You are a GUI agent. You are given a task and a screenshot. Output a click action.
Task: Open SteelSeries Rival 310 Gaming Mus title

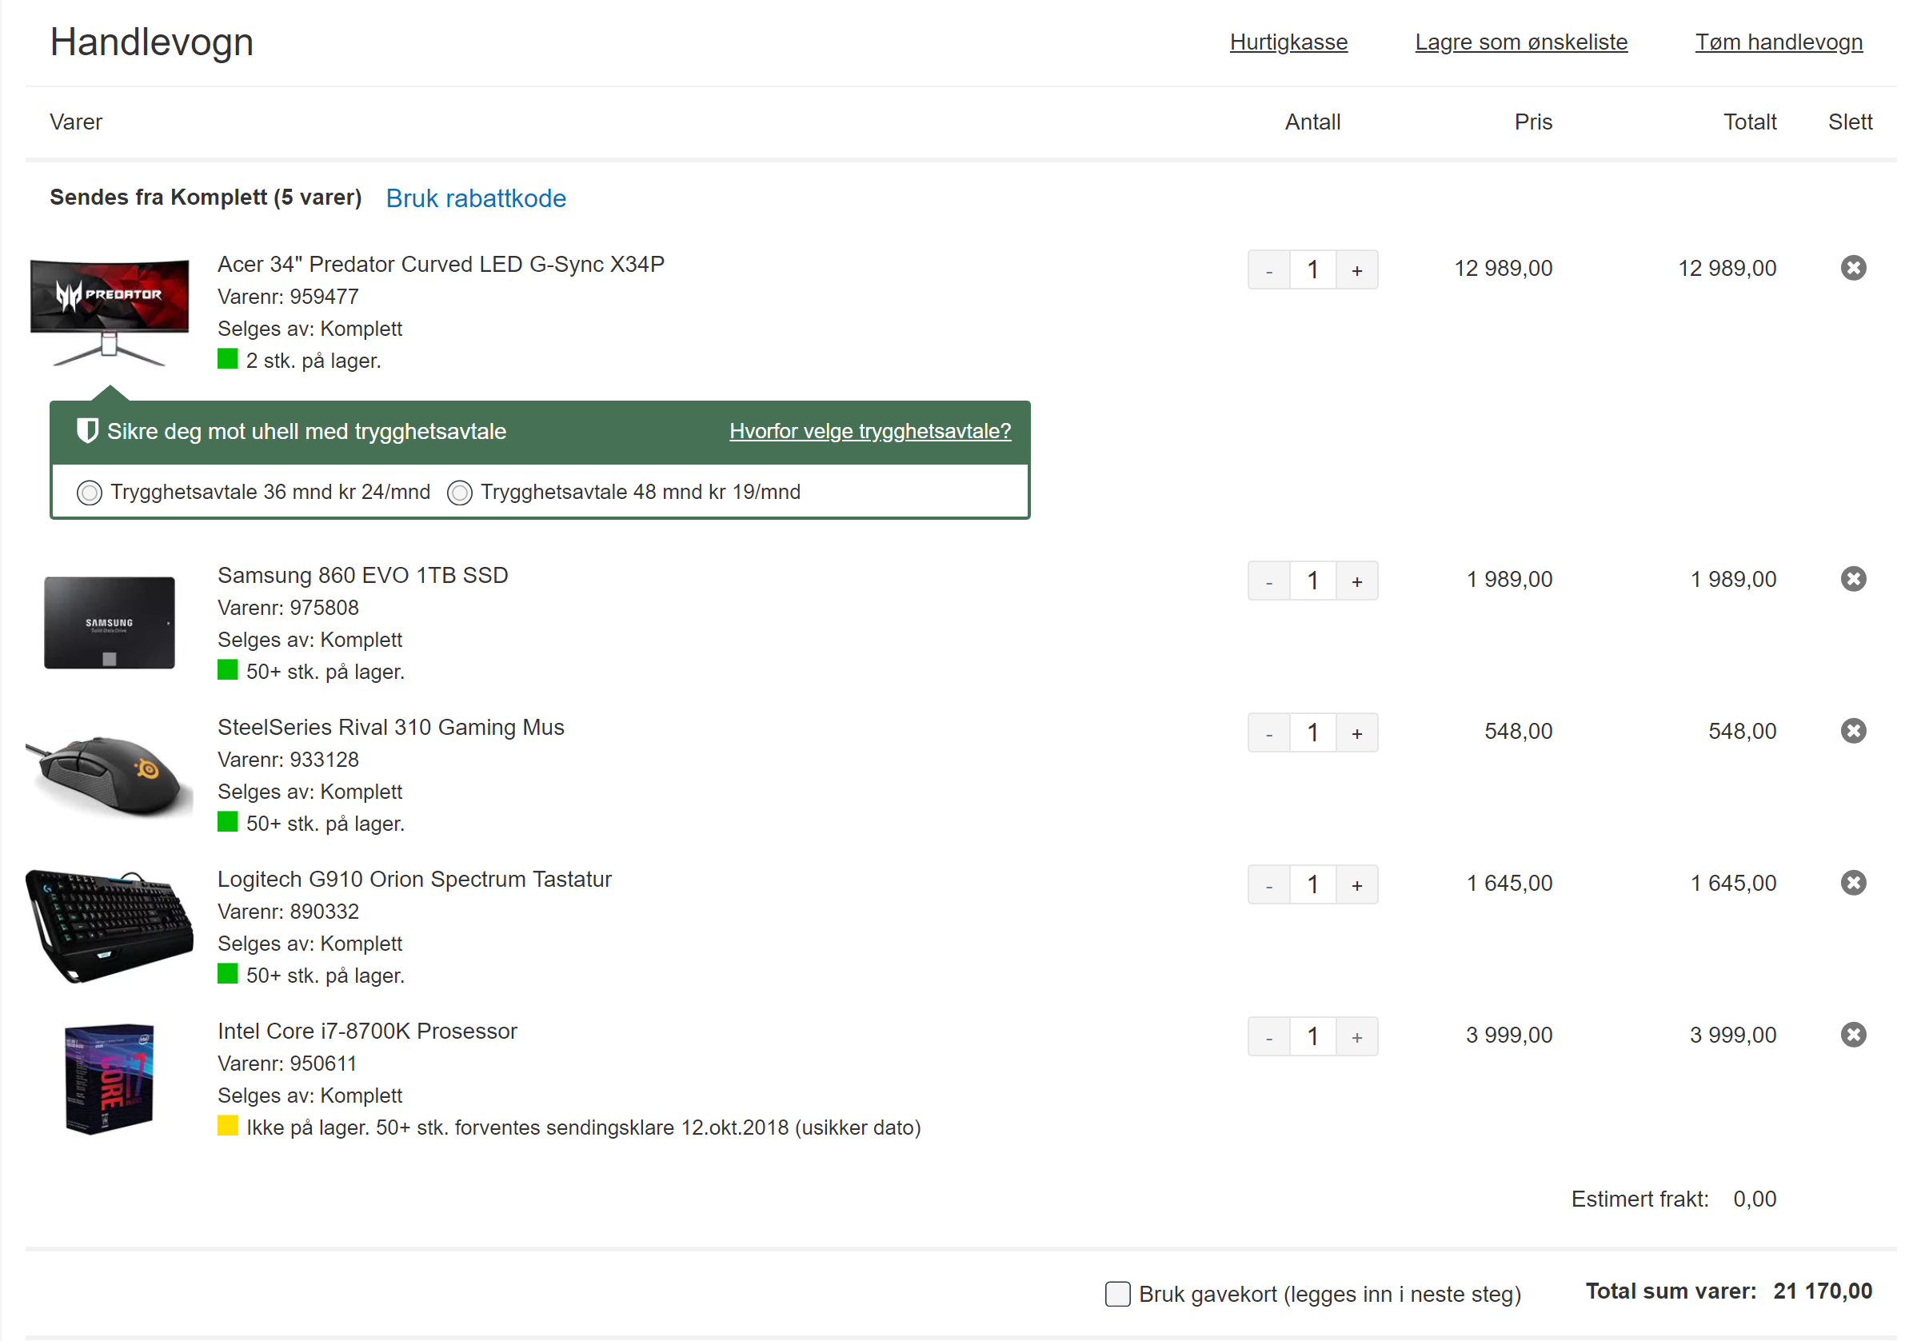click(391, 728)
